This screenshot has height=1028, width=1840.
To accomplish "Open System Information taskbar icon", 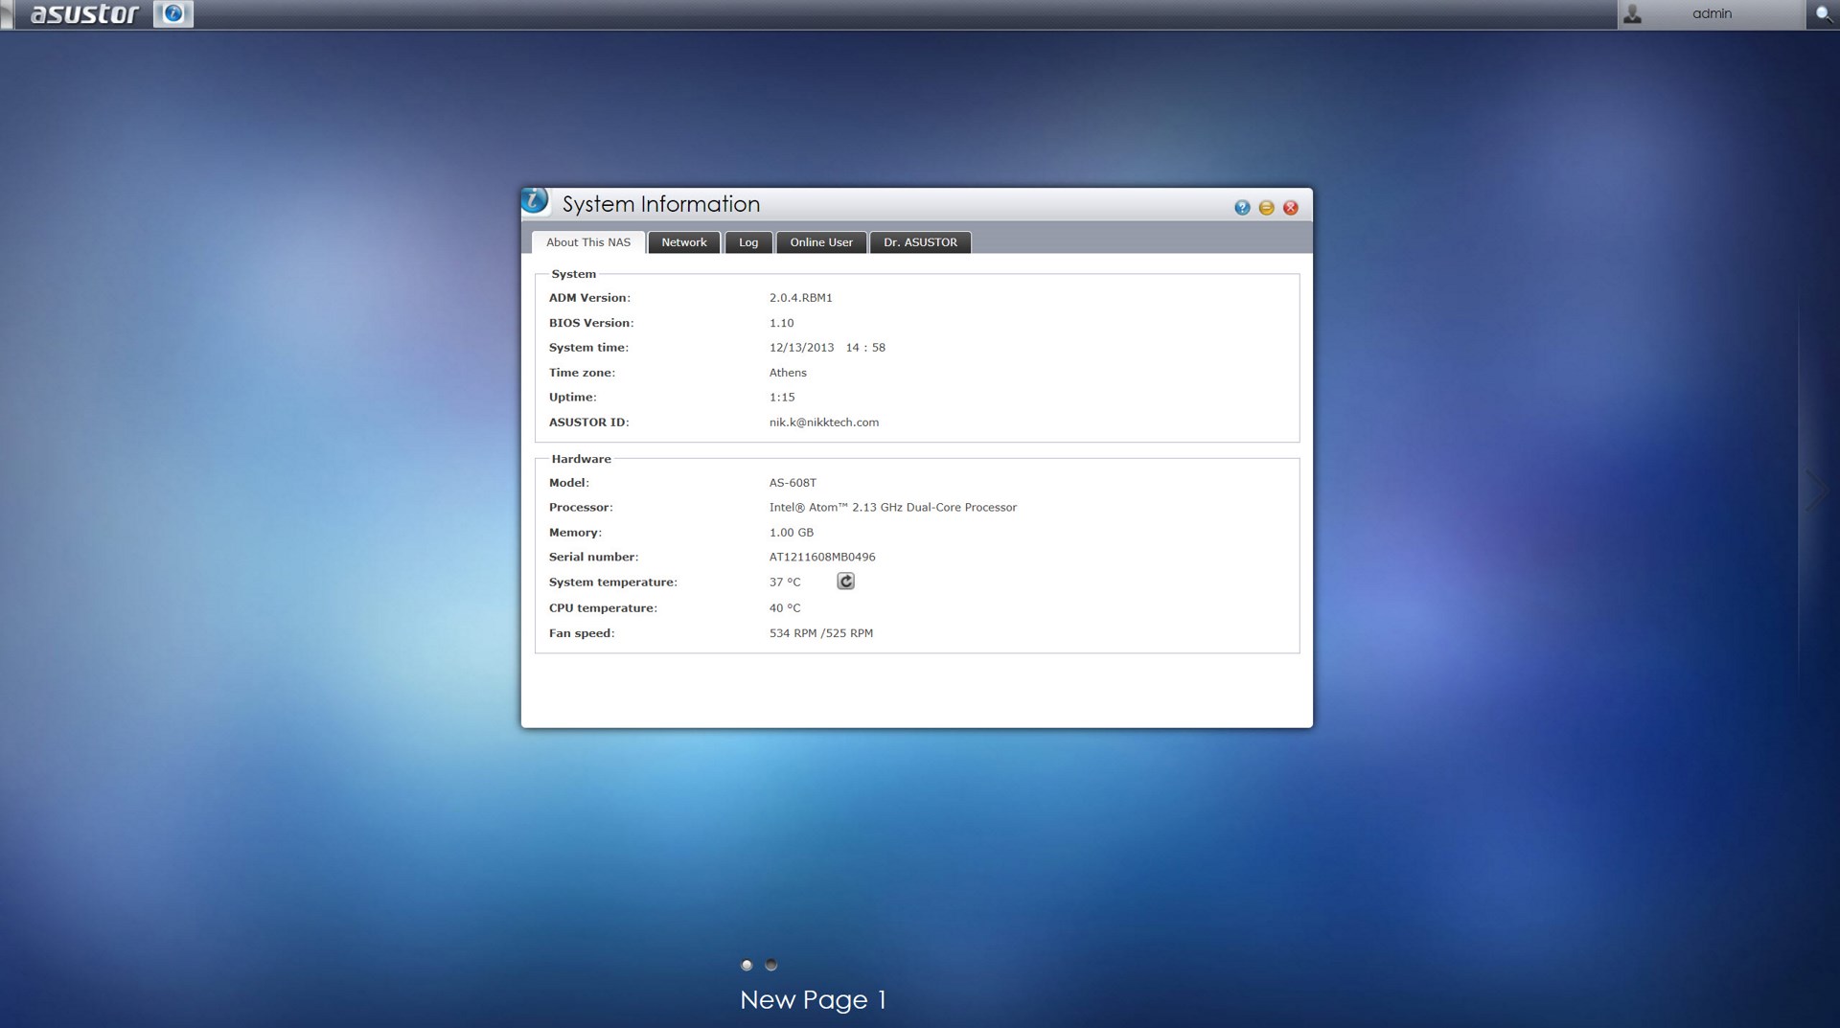I will pos(173,13).
